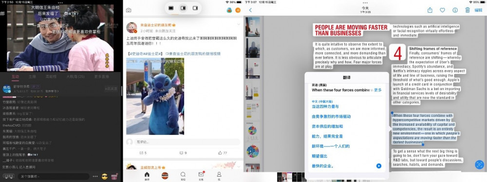Open the second building thumbnail in sidebar

pyautogui.click(x=252, y=48)
